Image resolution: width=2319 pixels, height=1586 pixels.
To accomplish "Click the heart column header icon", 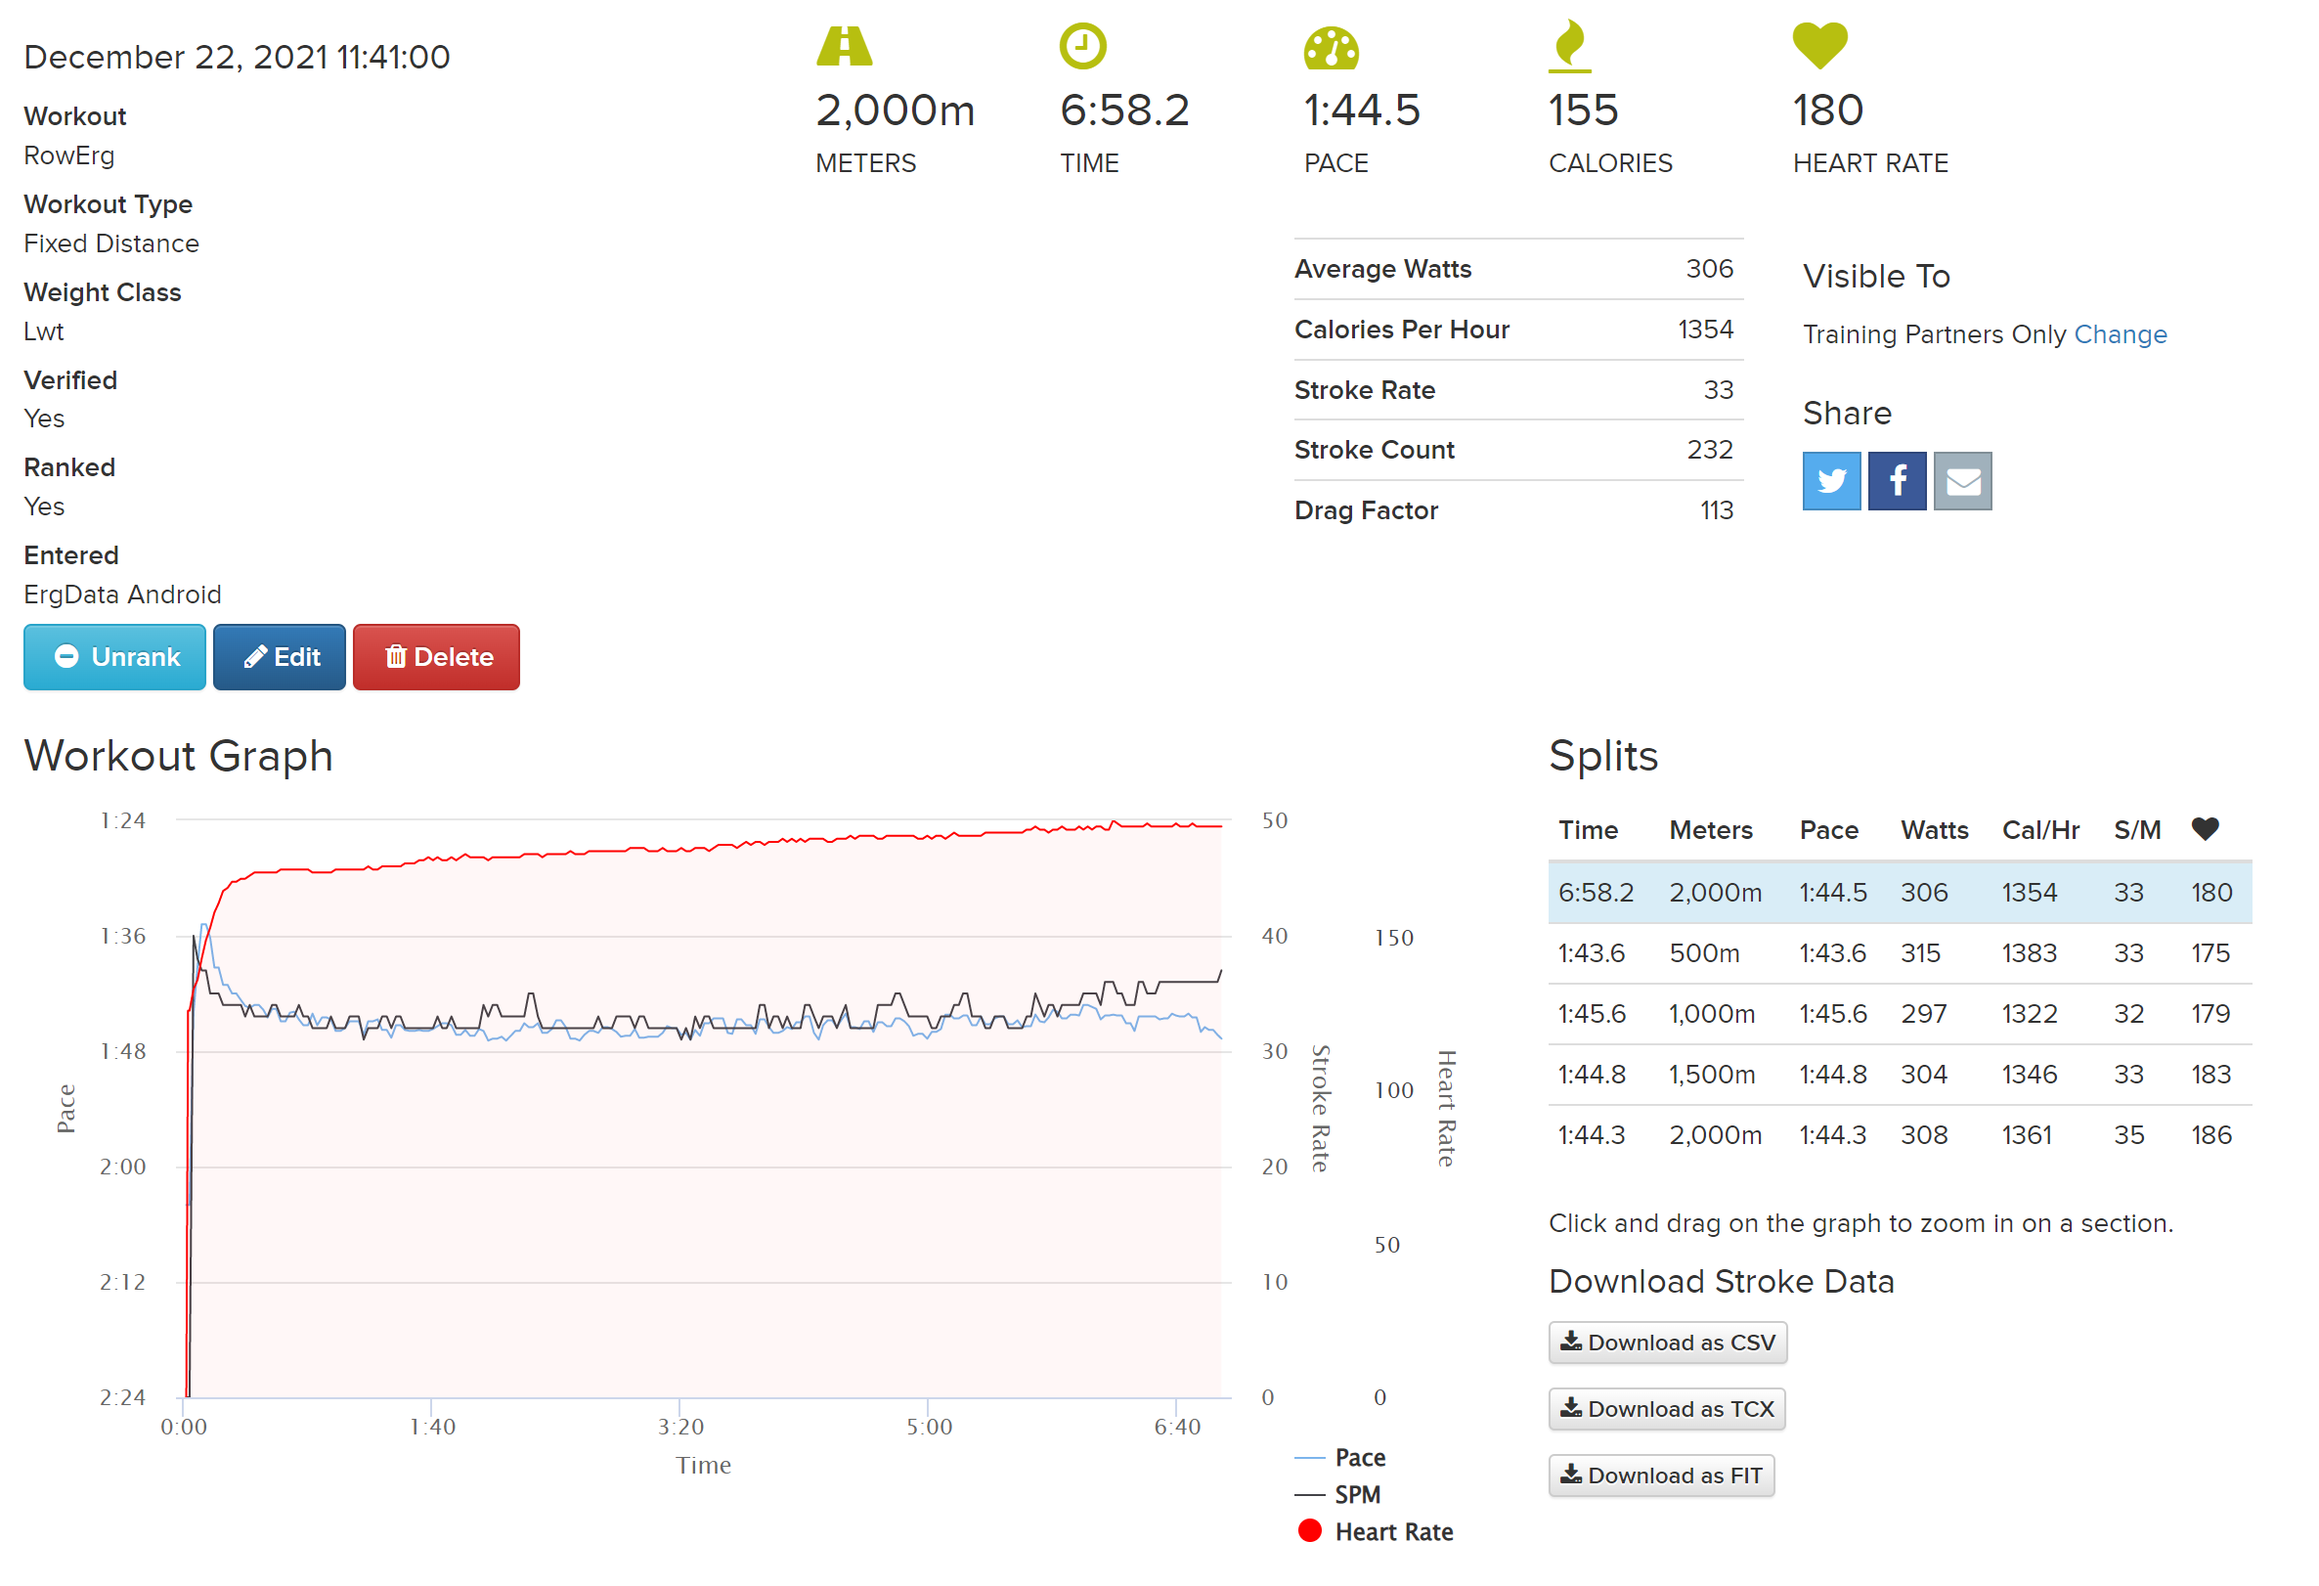I will click(x=2206, y=828).
